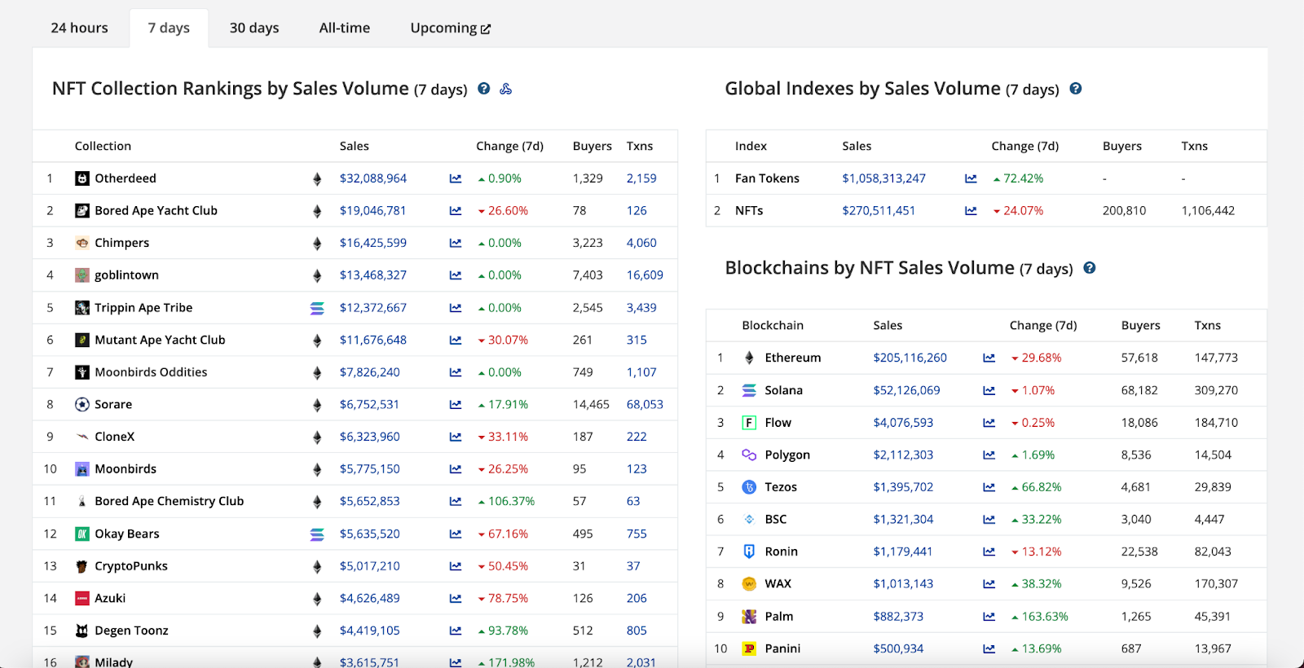Show NFTs index chart icon
The height and width of the screenshot is (668, 1304).
coord(971,211)
